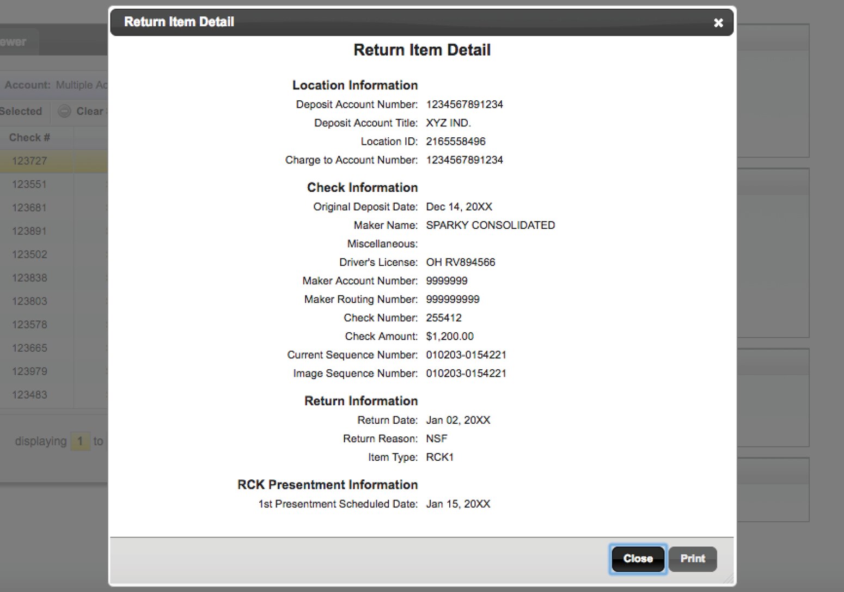
Task: Select the partially hidden Viewer tab
Action: tap(15, 42)
